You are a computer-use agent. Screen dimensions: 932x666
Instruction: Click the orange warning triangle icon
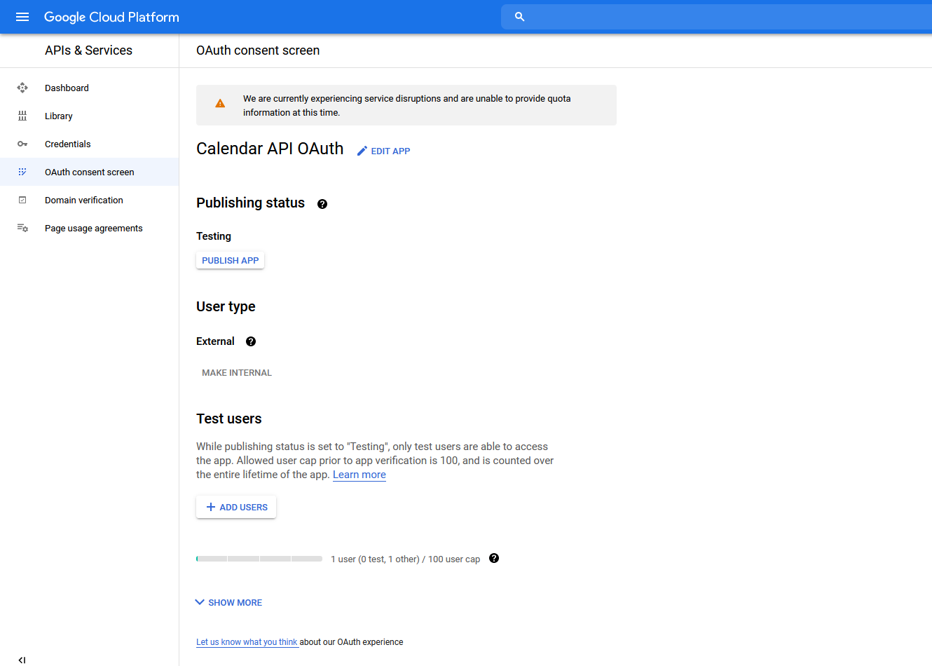(220, 103)
